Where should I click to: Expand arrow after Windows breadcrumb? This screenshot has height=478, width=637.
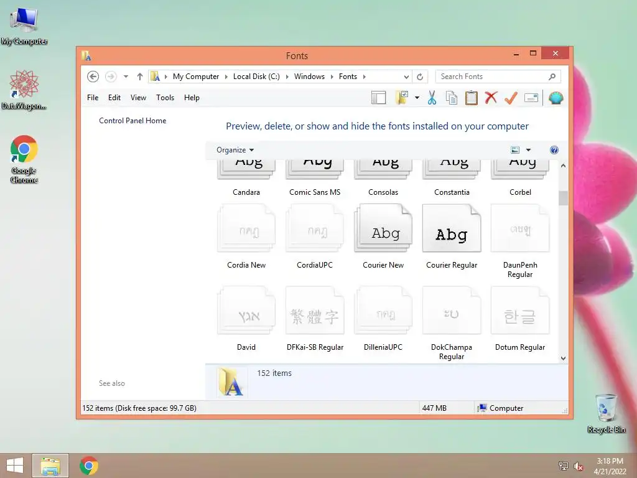click(x=332, y=77)
